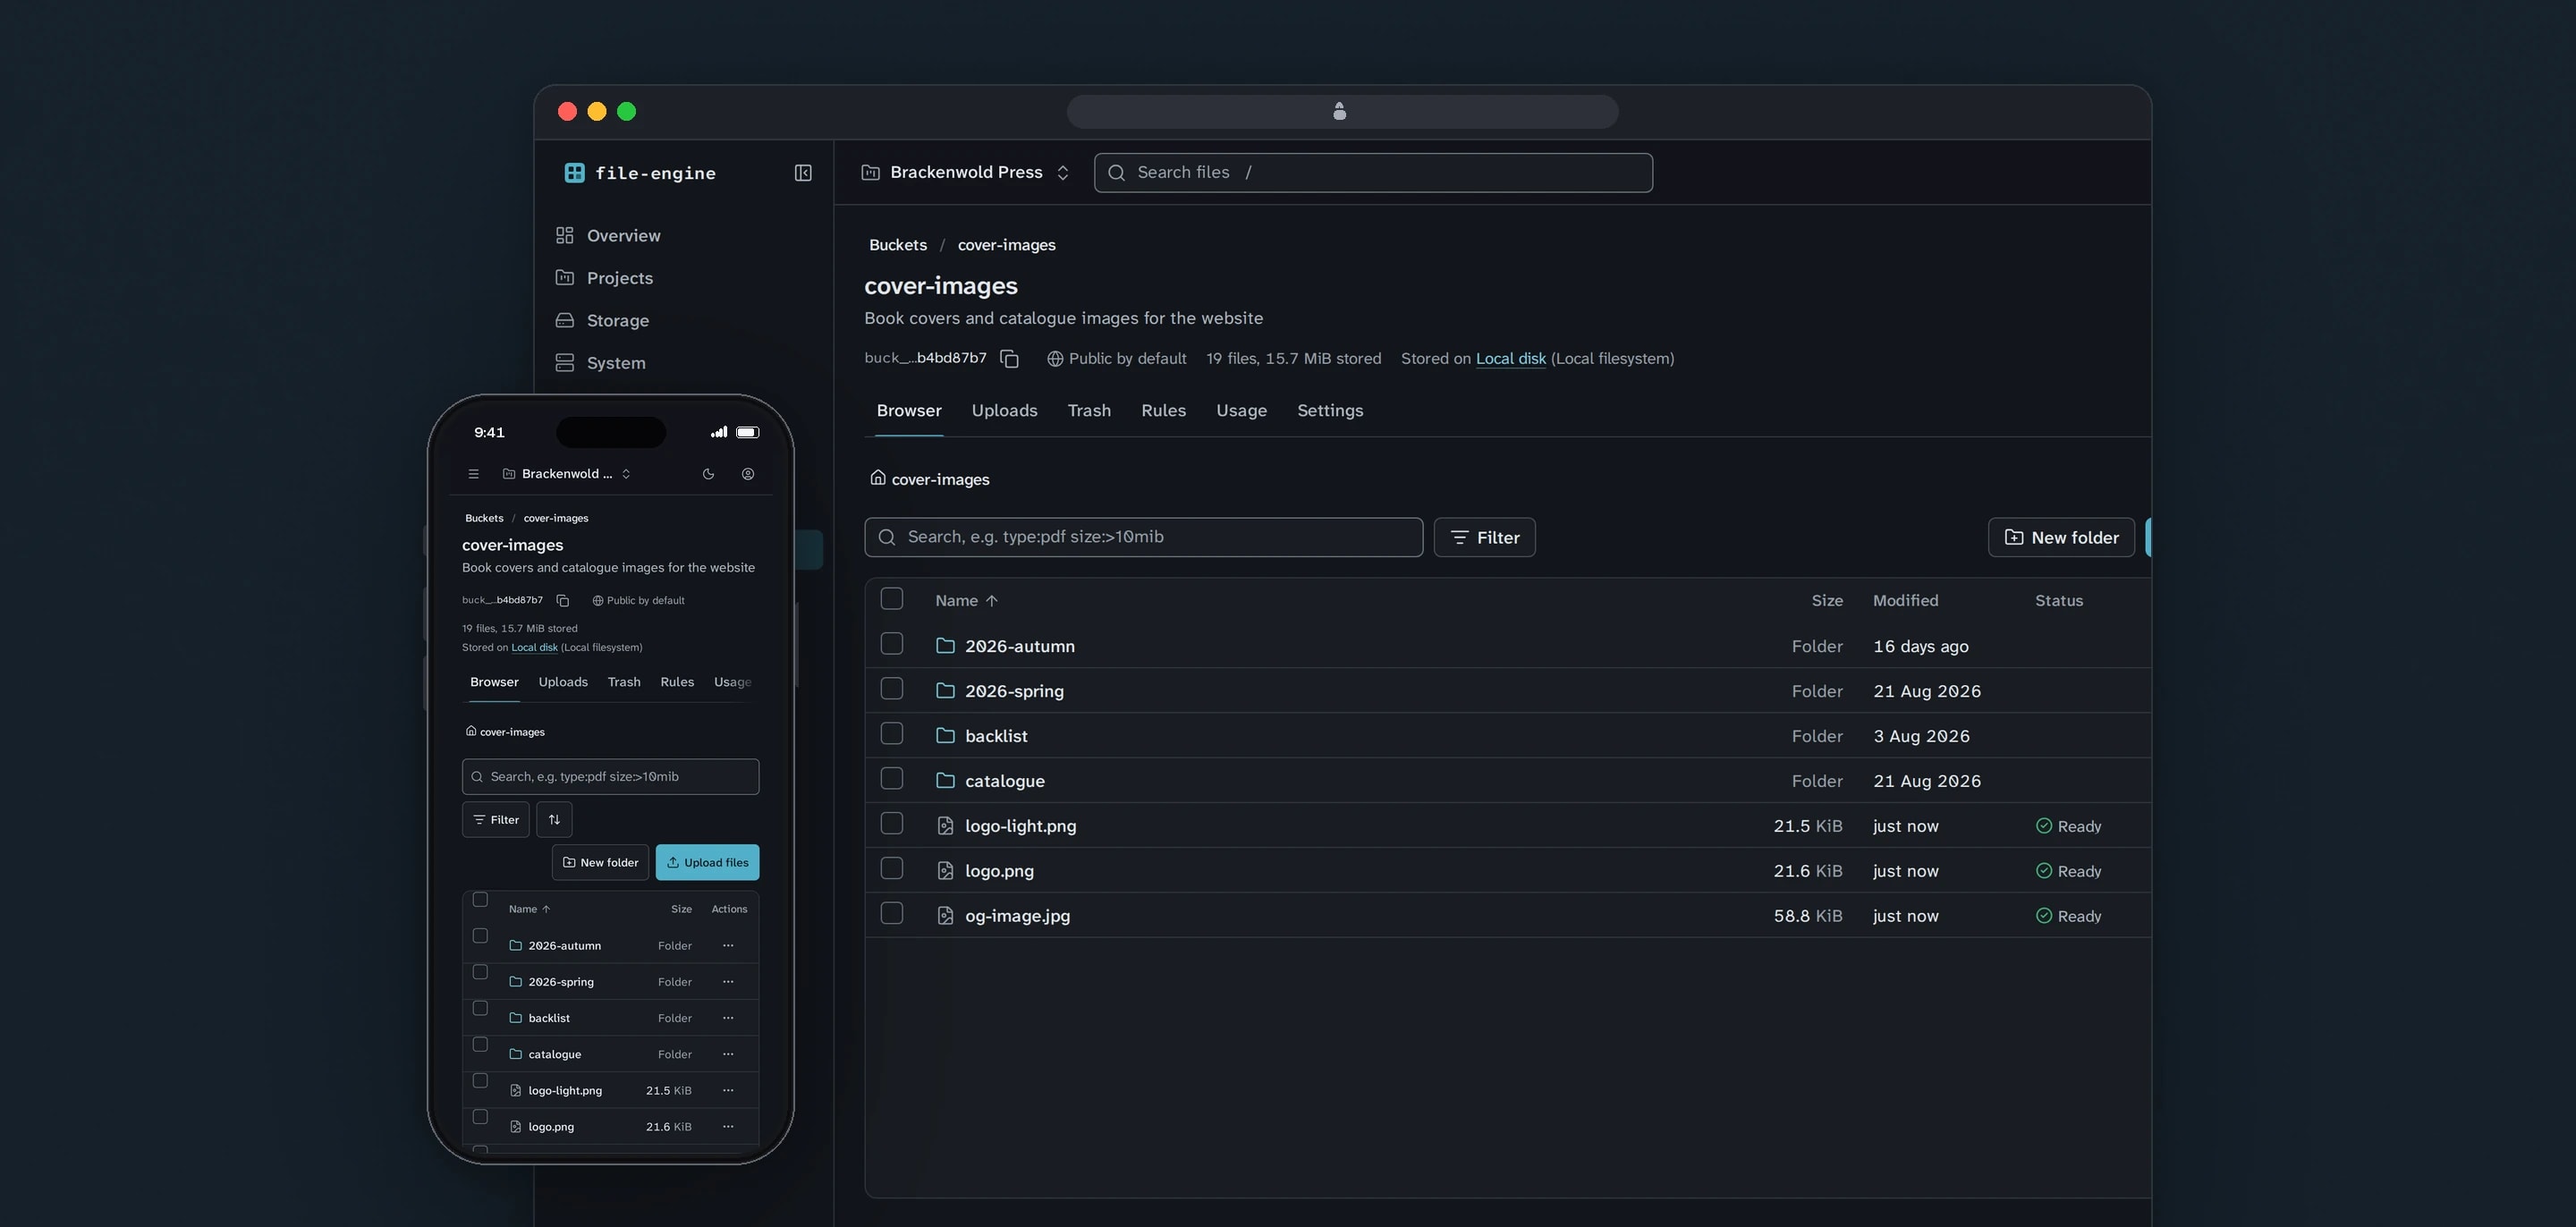This screenshot has height=1227, width=2576.
Task: Click the sort arrows button on phone
Action: click(554, 820)
